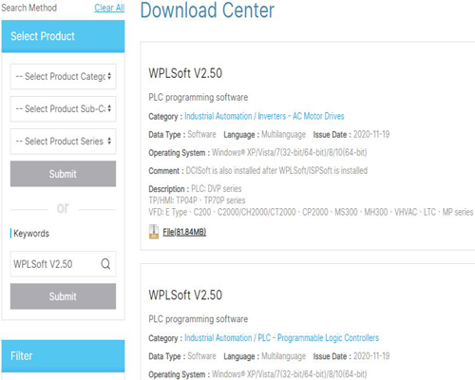This screenshot has width=475, height=380.
Task: Open Industrial Automation / Inverters - AC Motor Drives link
Action: pos(264,116)
